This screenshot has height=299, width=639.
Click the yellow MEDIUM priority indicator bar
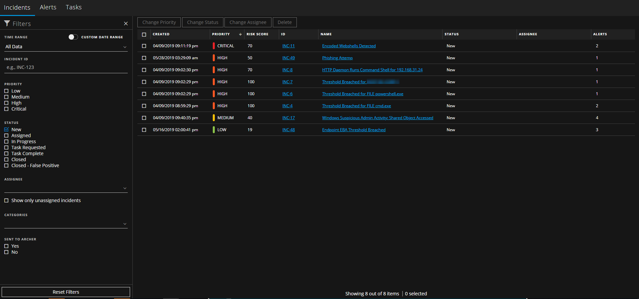(x=213, y=118)
